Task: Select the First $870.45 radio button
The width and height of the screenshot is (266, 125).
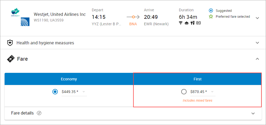Action: pos(184,92)
